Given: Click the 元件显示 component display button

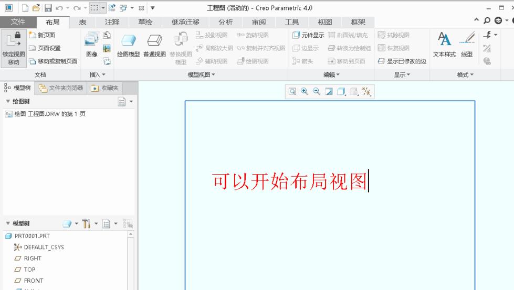Looking at the screenshot, I should 308,35.
